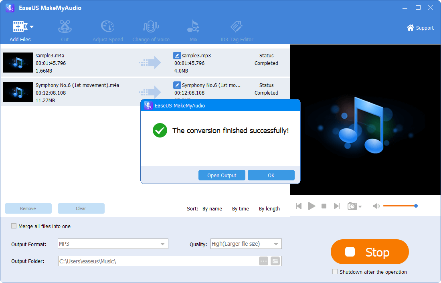Image resolution: width=441 pixels, height=283 pixels.
Task: Sort files By time
Action: pos(241,208)
